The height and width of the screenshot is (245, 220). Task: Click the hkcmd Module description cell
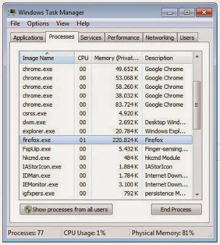point(163,158)
